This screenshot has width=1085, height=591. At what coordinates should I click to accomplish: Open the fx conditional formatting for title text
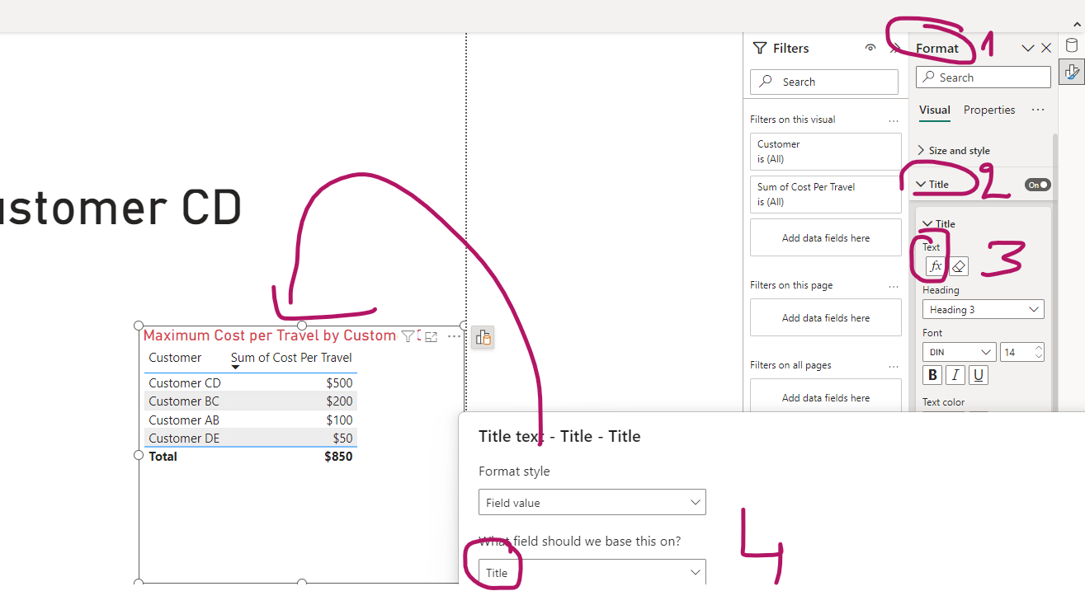pyautogui.click(x=935, y=266)
